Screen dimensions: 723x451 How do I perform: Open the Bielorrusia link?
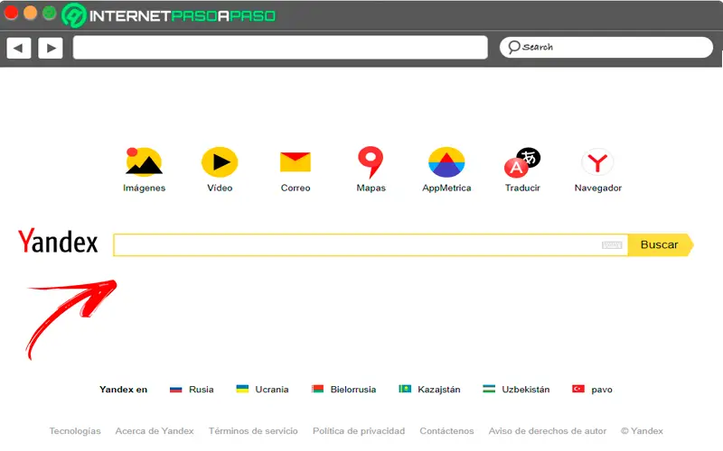pos(353,390)
